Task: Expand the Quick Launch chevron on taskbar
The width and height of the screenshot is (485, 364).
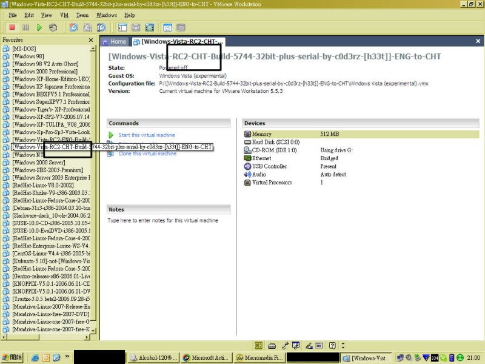Action: click(x=67, y=356)
